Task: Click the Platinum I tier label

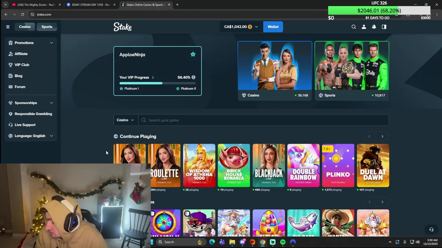Action: pyautogui.click(x=129, y=89)
